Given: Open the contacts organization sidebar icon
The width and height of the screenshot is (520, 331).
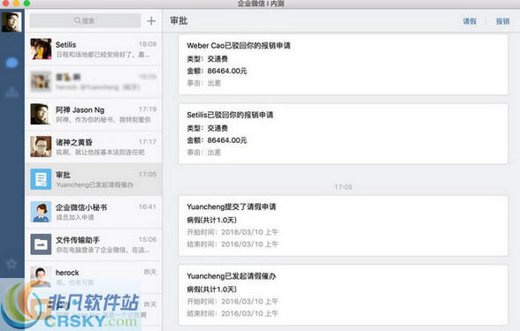Looking at the screenshot, I should point(12,92).
